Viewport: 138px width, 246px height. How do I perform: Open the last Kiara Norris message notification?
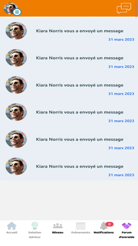click(69, 167)
